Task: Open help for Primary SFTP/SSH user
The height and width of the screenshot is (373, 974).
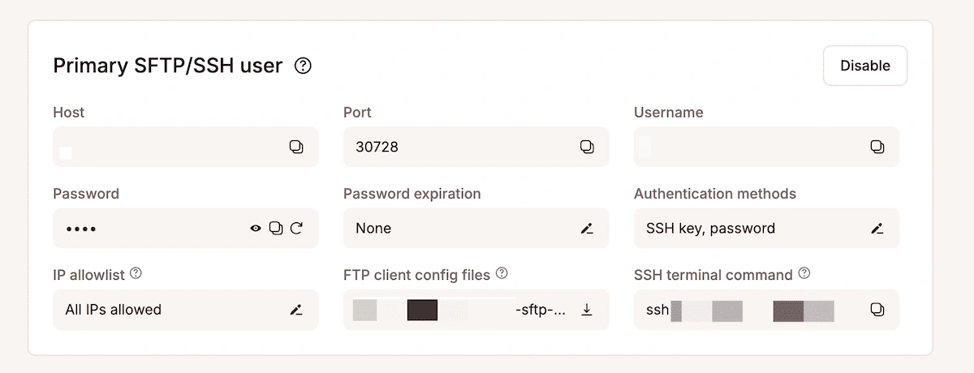Action: 303,66
